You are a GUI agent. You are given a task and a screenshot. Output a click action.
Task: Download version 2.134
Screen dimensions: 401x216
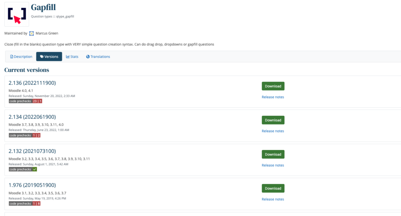[273, 120]
